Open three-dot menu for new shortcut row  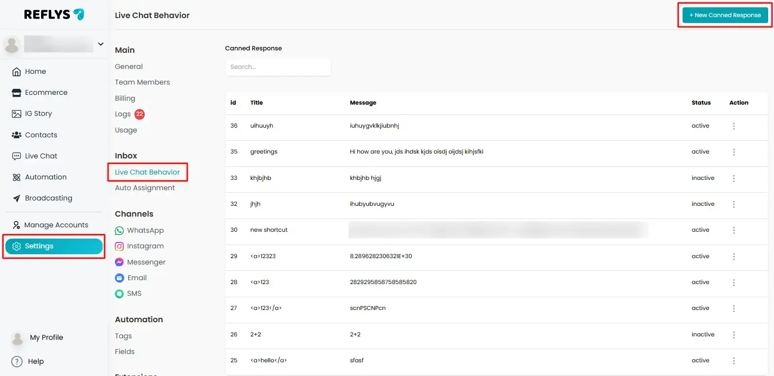click(733, 230)
